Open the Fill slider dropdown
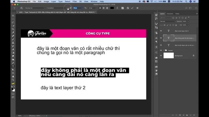The height and width of the screenshot is (117, 209). click(x=188, y=25)
